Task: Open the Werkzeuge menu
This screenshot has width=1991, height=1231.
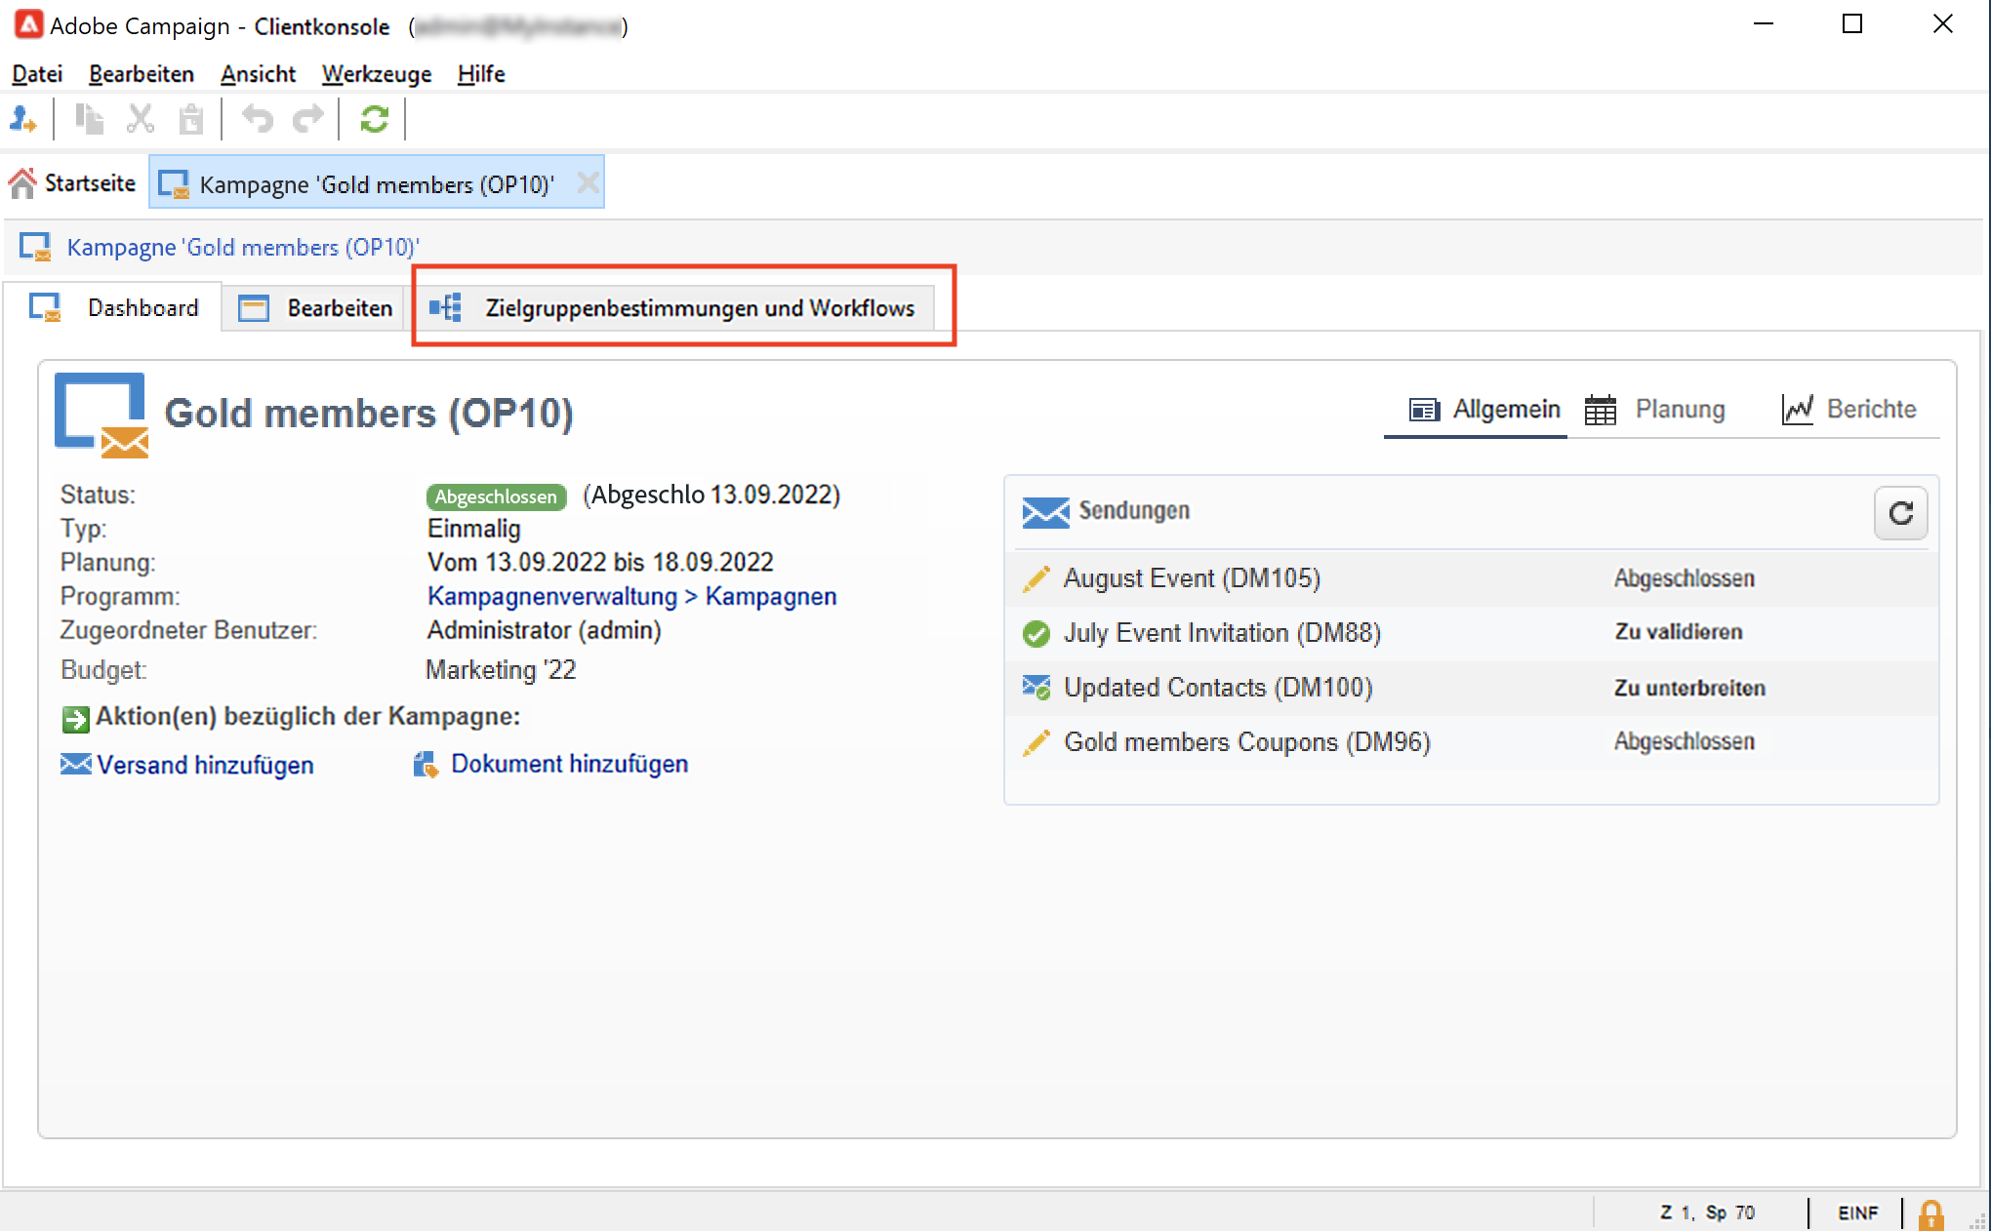Action: pyautogui.click(x=377, y=74)
